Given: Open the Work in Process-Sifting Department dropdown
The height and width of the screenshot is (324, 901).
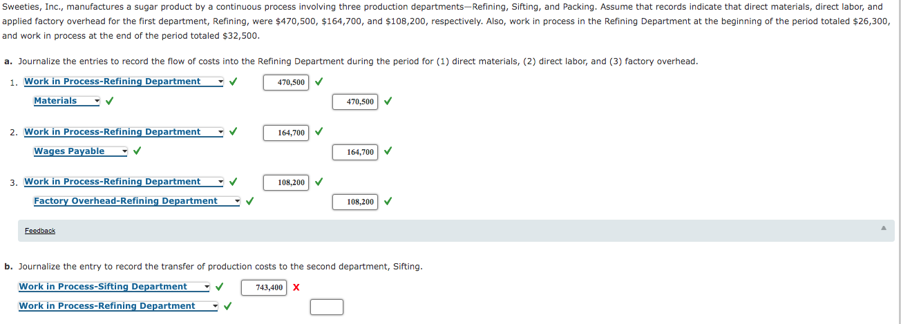Looking at the screenshot, I should pyautogui.click(x=115, y=287).
